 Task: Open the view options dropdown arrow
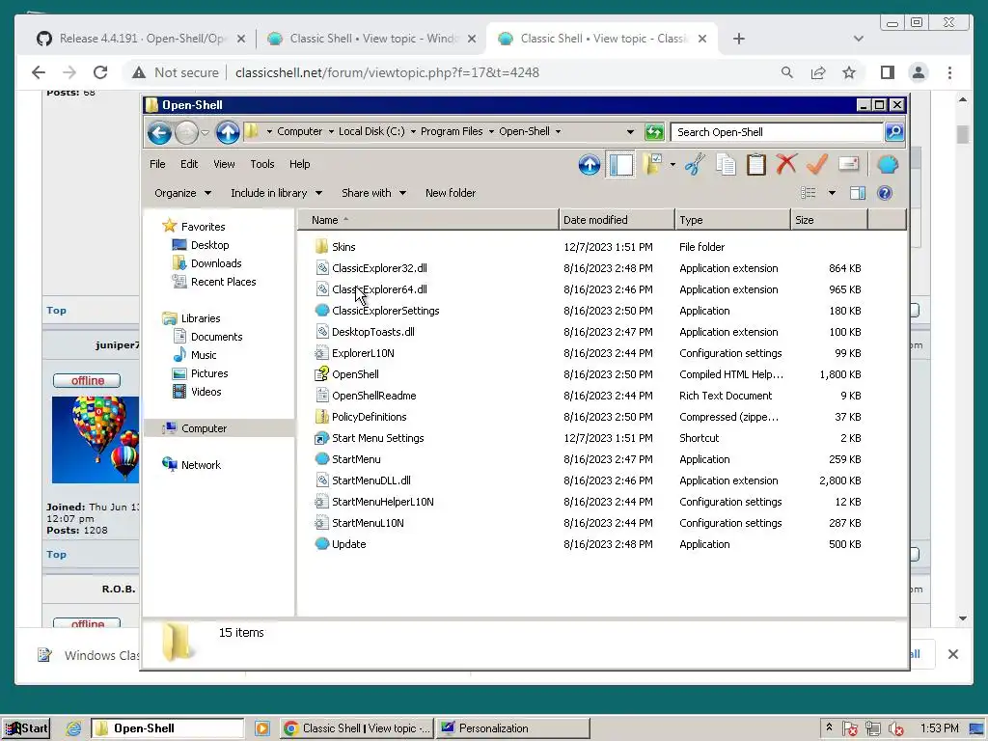coord(832,193)
